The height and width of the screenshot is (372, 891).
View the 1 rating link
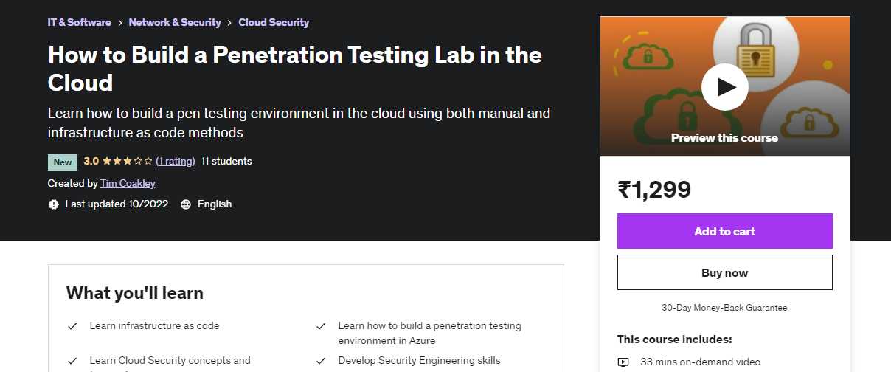176,162
